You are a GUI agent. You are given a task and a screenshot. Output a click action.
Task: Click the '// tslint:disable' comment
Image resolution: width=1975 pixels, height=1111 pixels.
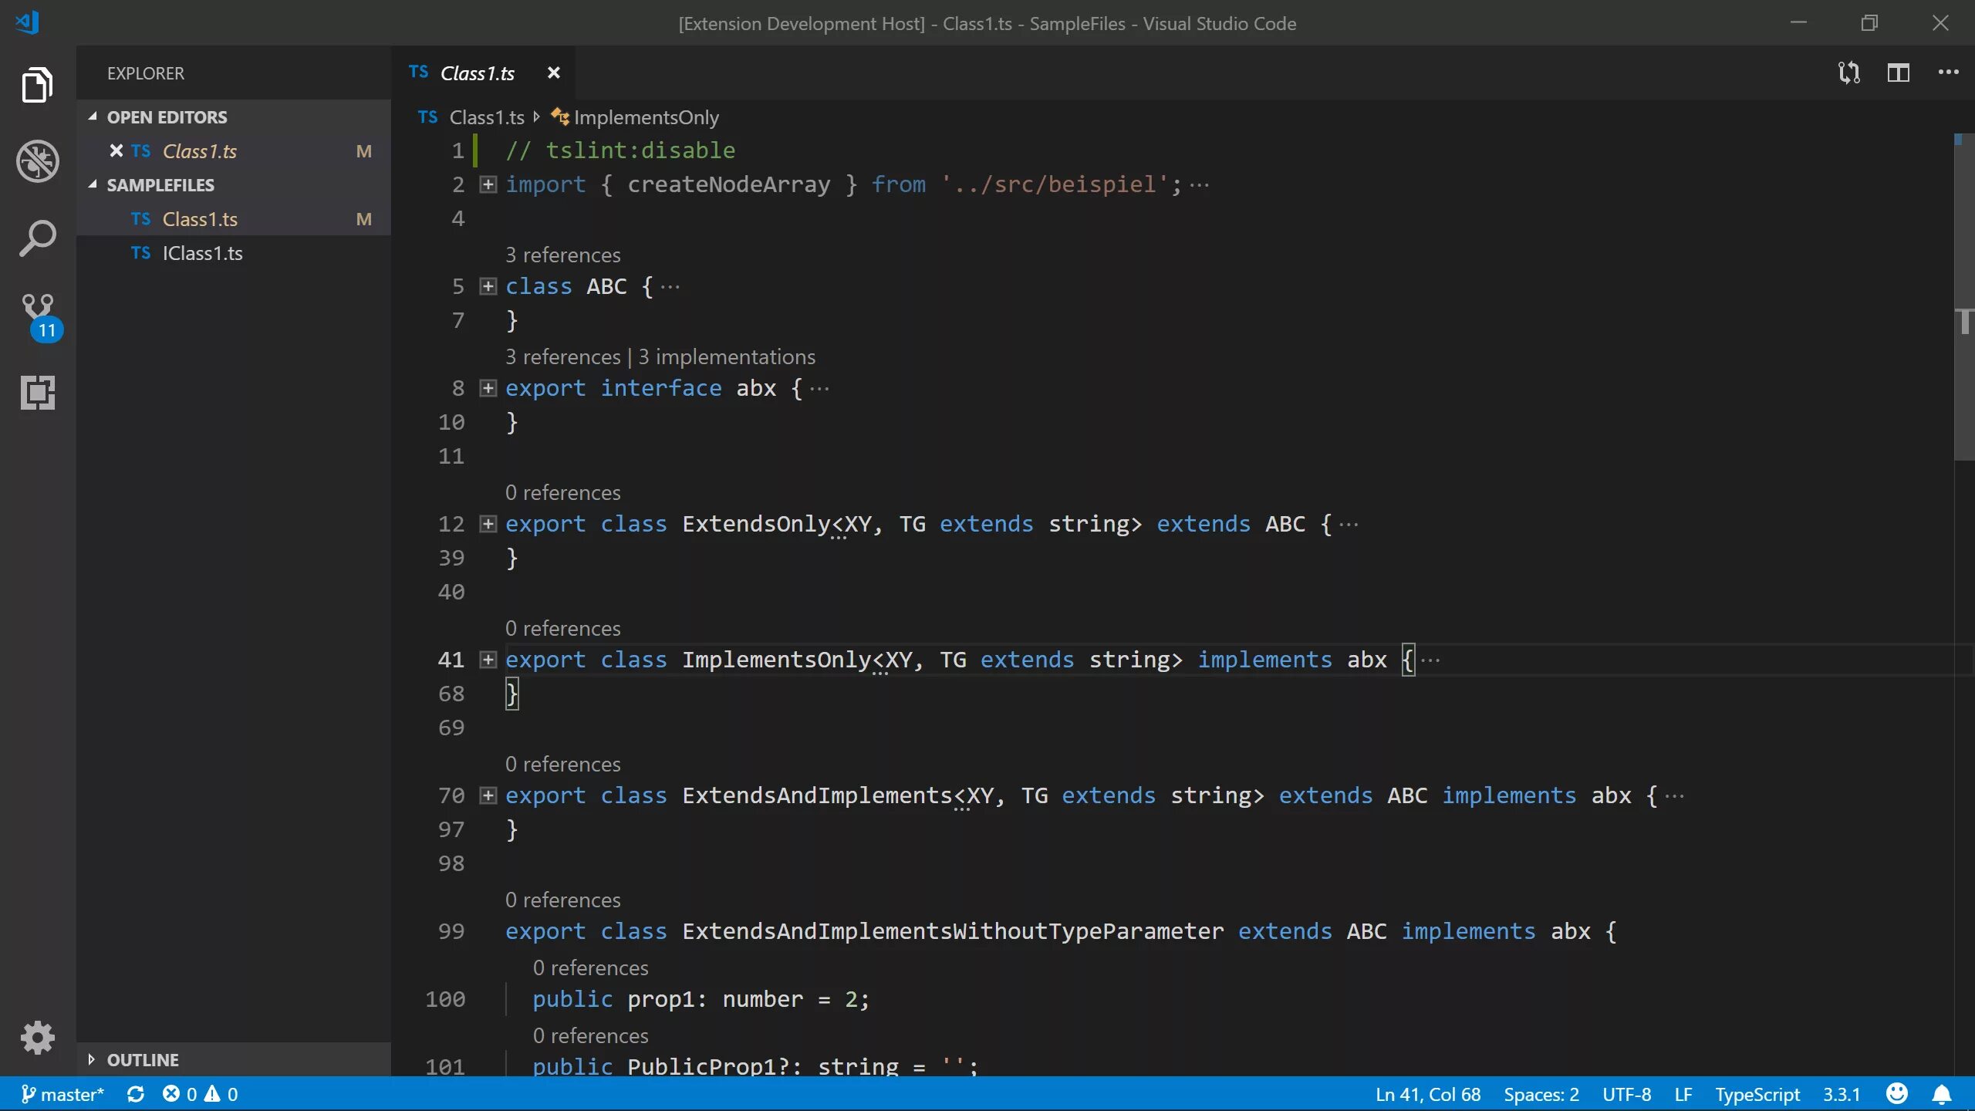pos(620,150)
